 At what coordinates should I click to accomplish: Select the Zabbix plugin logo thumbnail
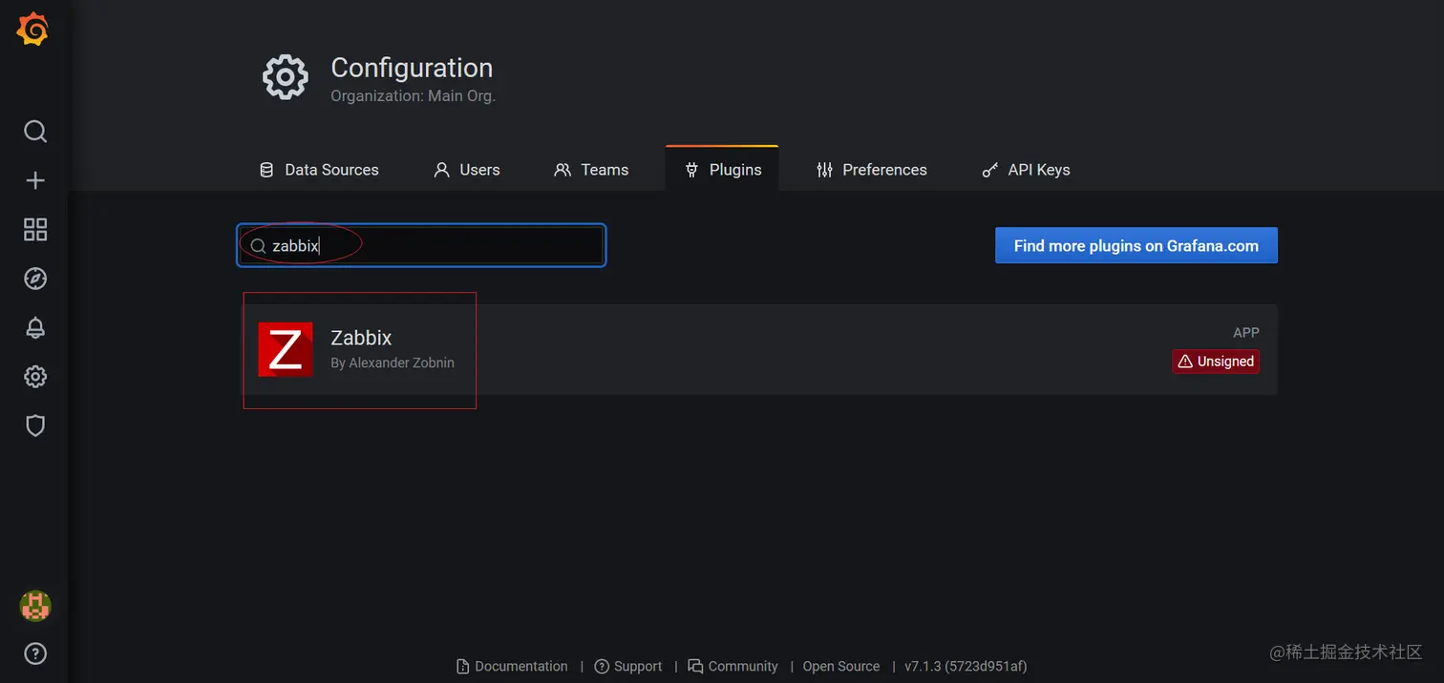tap(285, 349)
